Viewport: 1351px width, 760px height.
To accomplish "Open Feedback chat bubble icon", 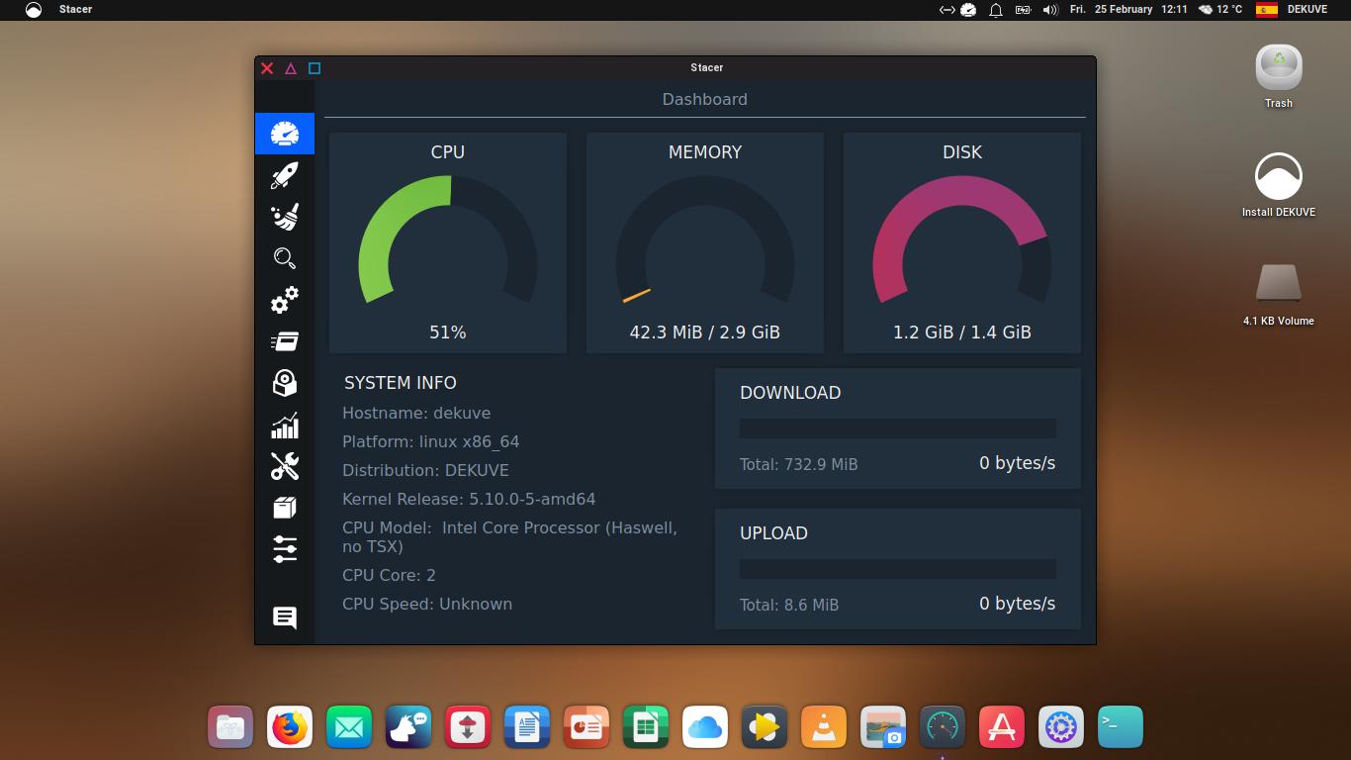I will tap(285, 617).
